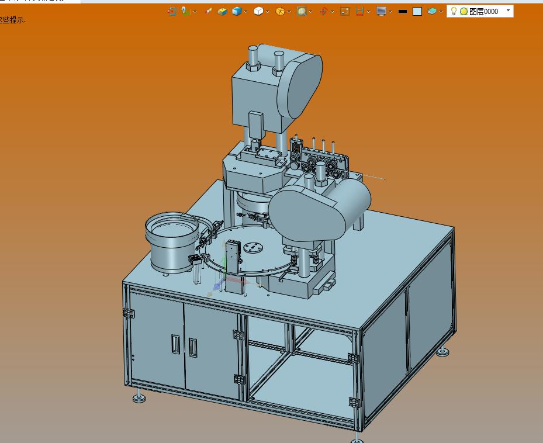
Task: Expand the monitor display dropdown arrow
Action: coord(390,12)
